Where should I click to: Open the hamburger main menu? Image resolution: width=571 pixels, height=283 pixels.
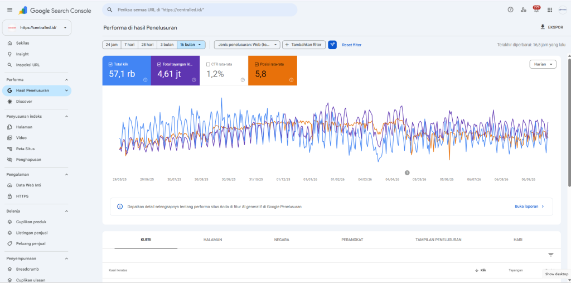10,10
